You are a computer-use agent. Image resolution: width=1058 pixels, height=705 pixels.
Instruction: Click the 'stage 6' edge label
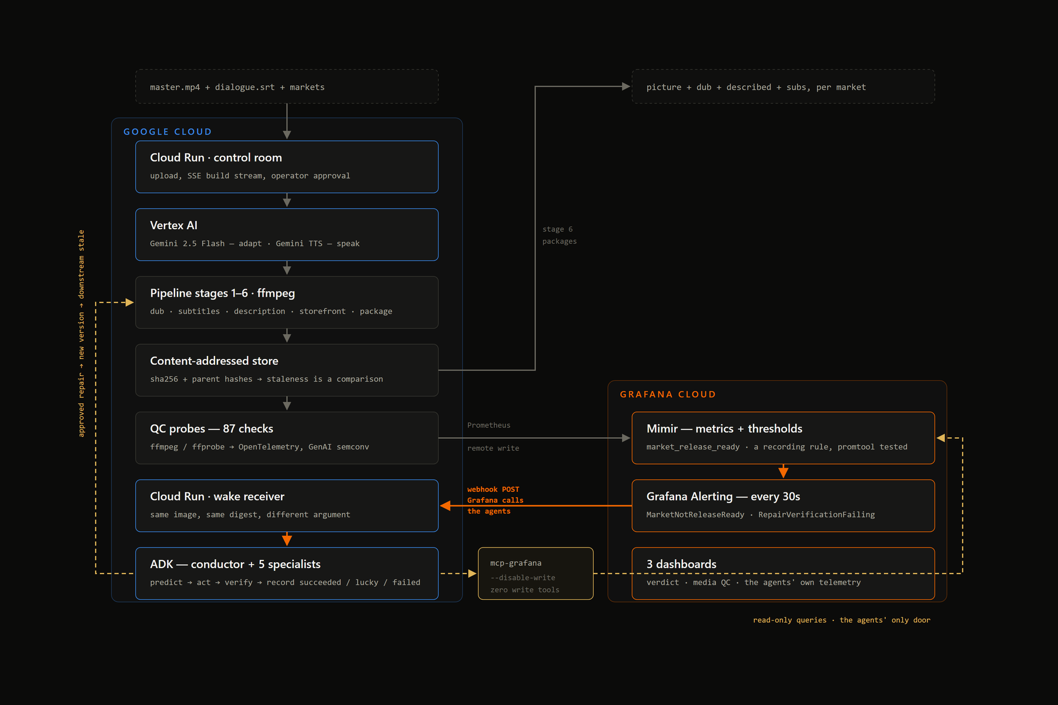pyautogui.click(x=557, y=229)
